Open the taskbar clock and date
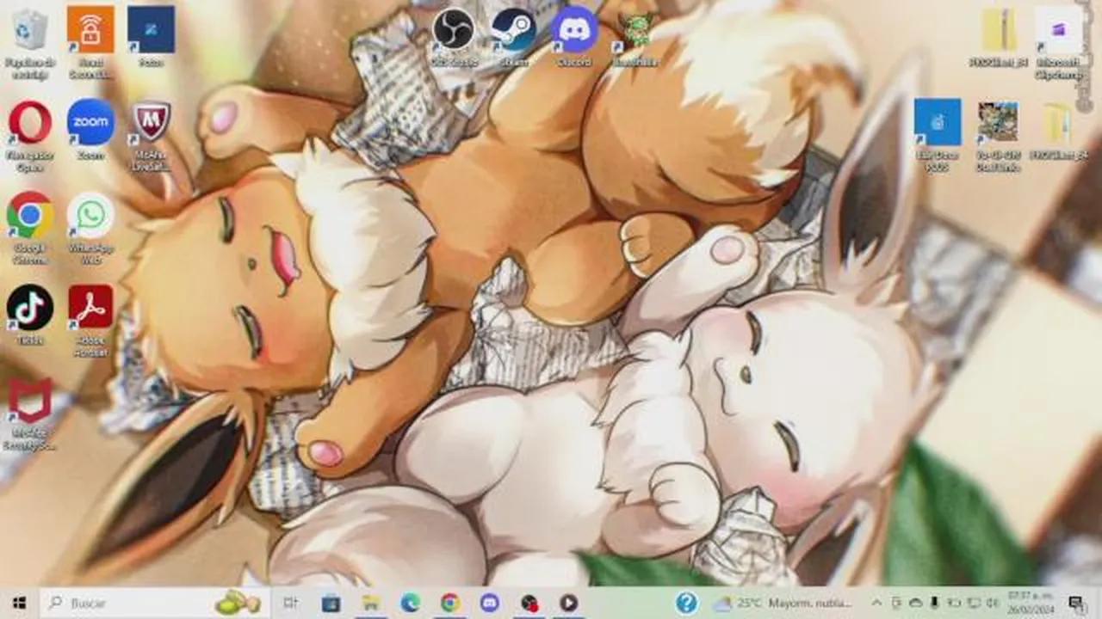This screenshot has height=619, width=1102. coord(1030,603)
